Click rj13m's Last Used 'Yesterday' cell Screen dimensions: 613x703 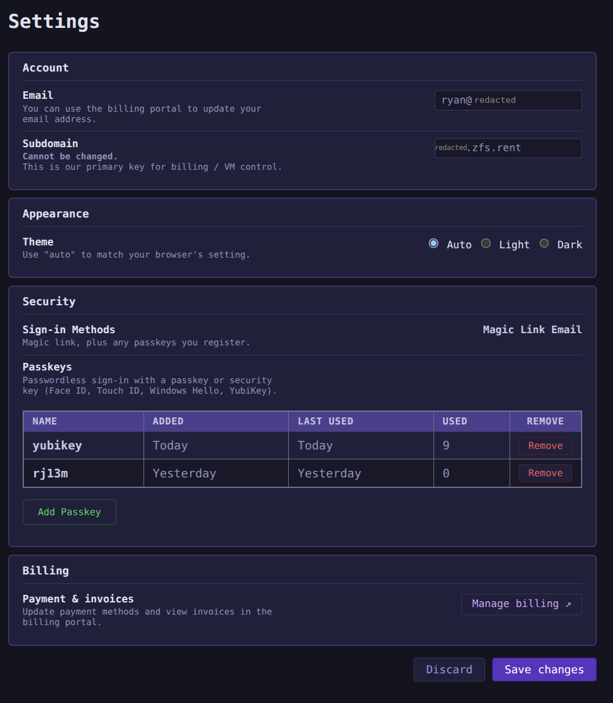tap(361, 473)
